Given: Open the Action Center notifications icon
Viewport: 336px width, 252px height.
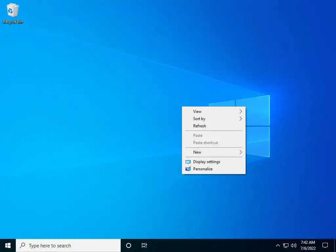Looking at the screenshot, I should pos(325,245).
